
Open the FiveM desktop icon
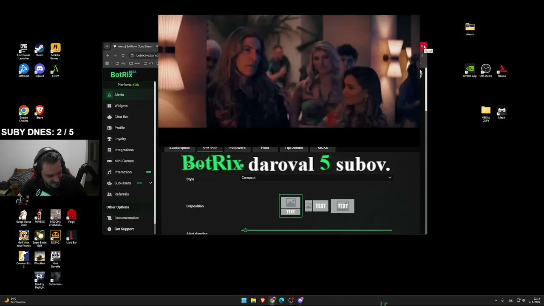55,71
